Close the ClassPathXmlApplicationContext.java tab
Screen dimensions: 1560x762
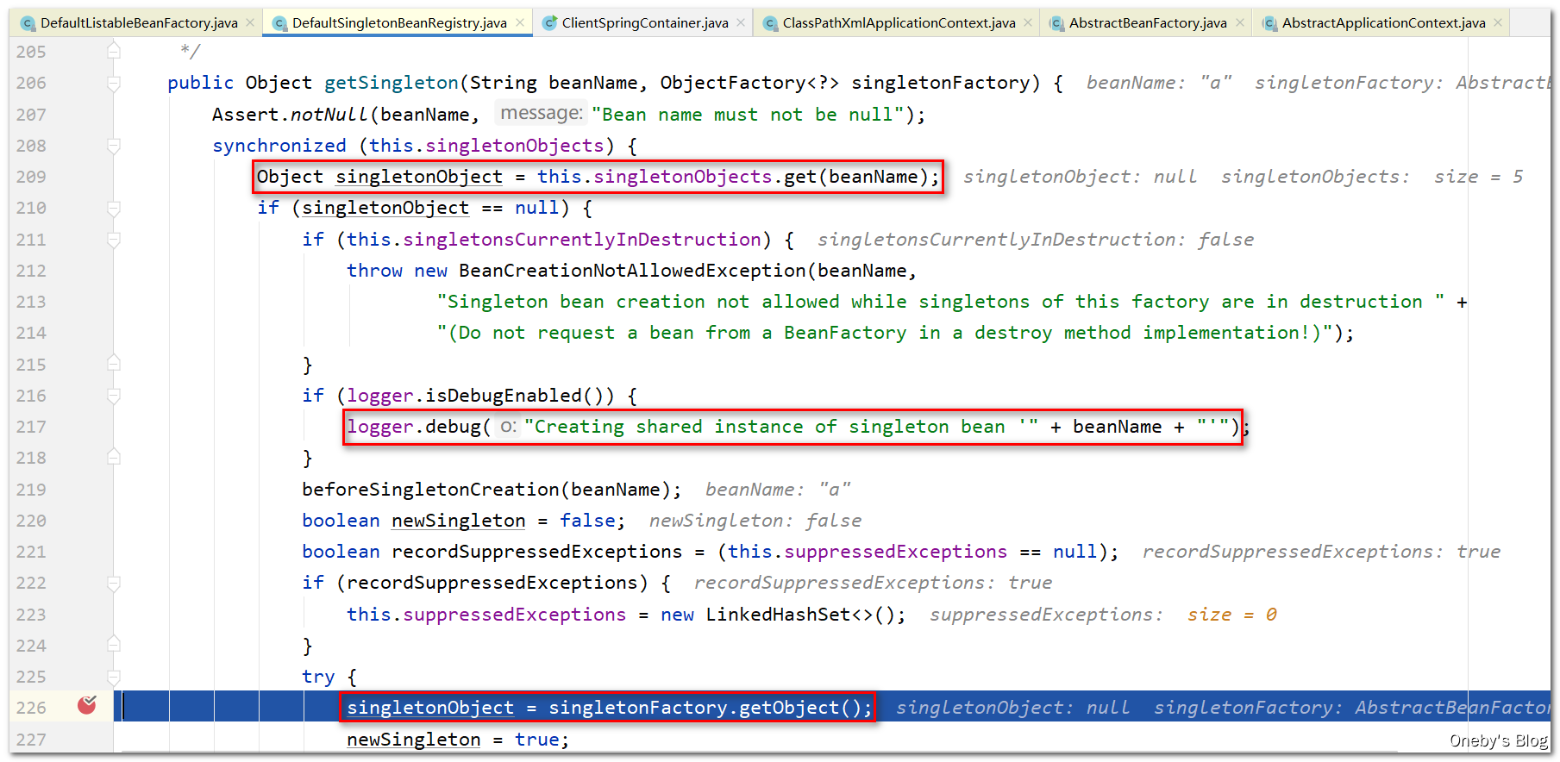point(1028,23)
